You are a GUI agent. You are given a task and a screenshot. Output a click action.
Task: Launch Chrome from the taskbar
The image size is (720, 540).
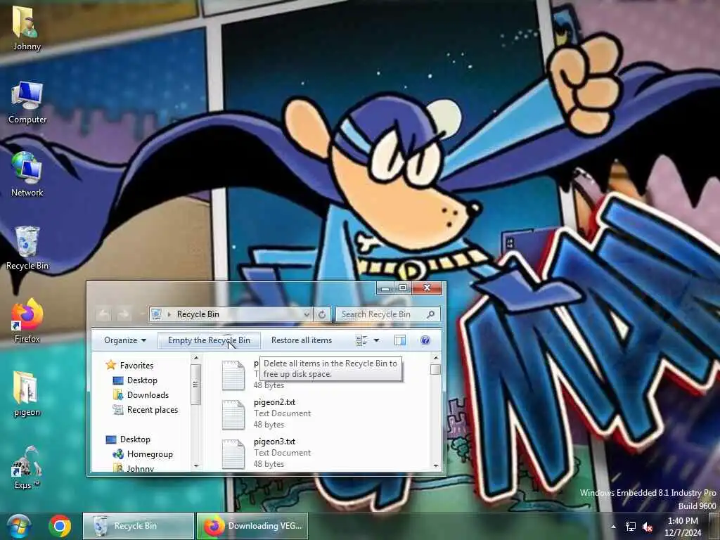click(x=60, y=526)
